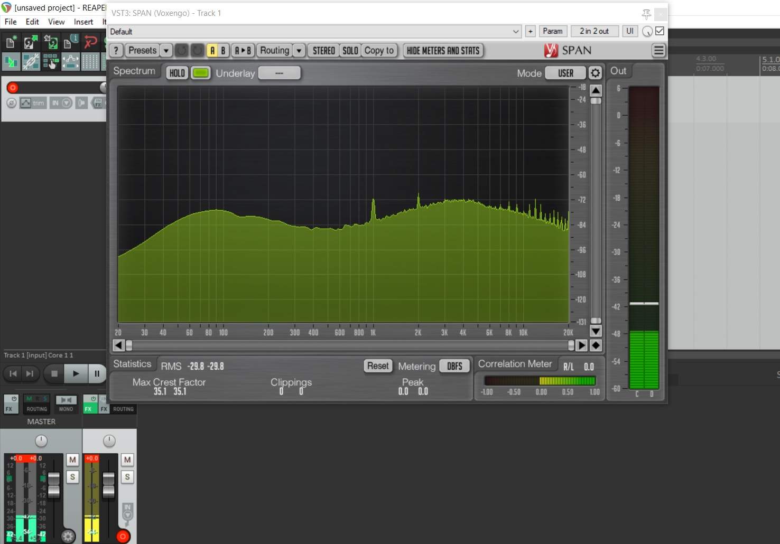Toggle spectrum HOLD button
Image resolution: width=780 pixels, height=544 pixels.
(177, 73)
